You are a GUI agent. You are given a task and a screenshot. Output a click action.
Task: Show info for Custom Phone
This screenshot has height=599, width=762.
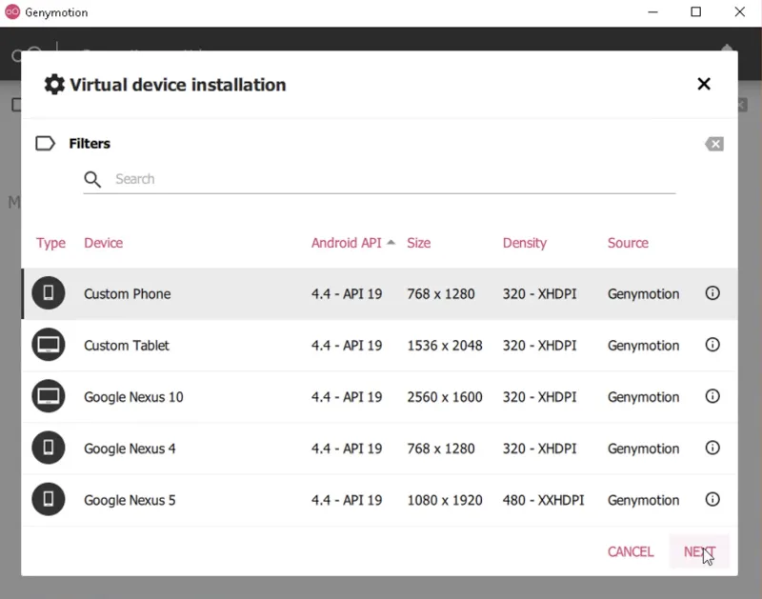[712, 293]
